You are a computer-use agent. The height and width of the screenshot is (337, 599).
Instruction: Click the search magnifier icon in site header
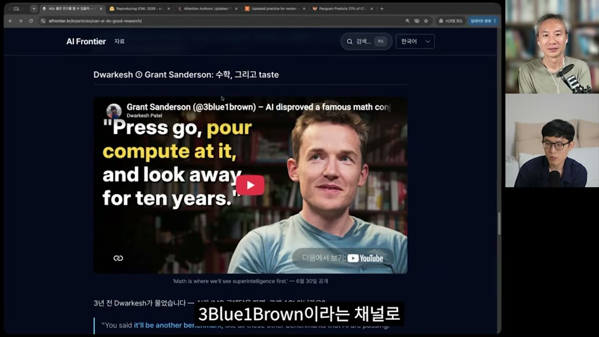[349, 41]
